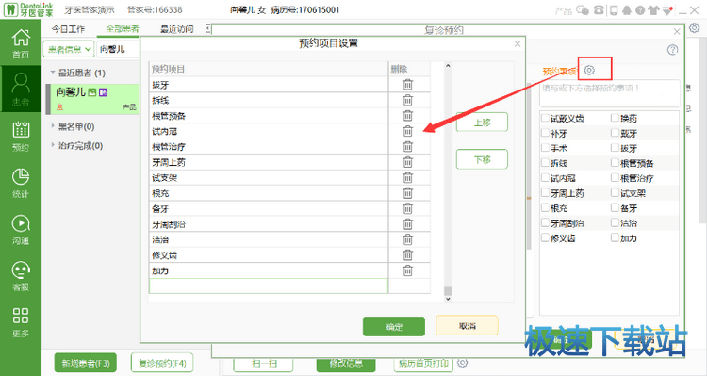707x376 pixels.
Task: Click the trash icon beside 根充
Action: pos(407,193)
